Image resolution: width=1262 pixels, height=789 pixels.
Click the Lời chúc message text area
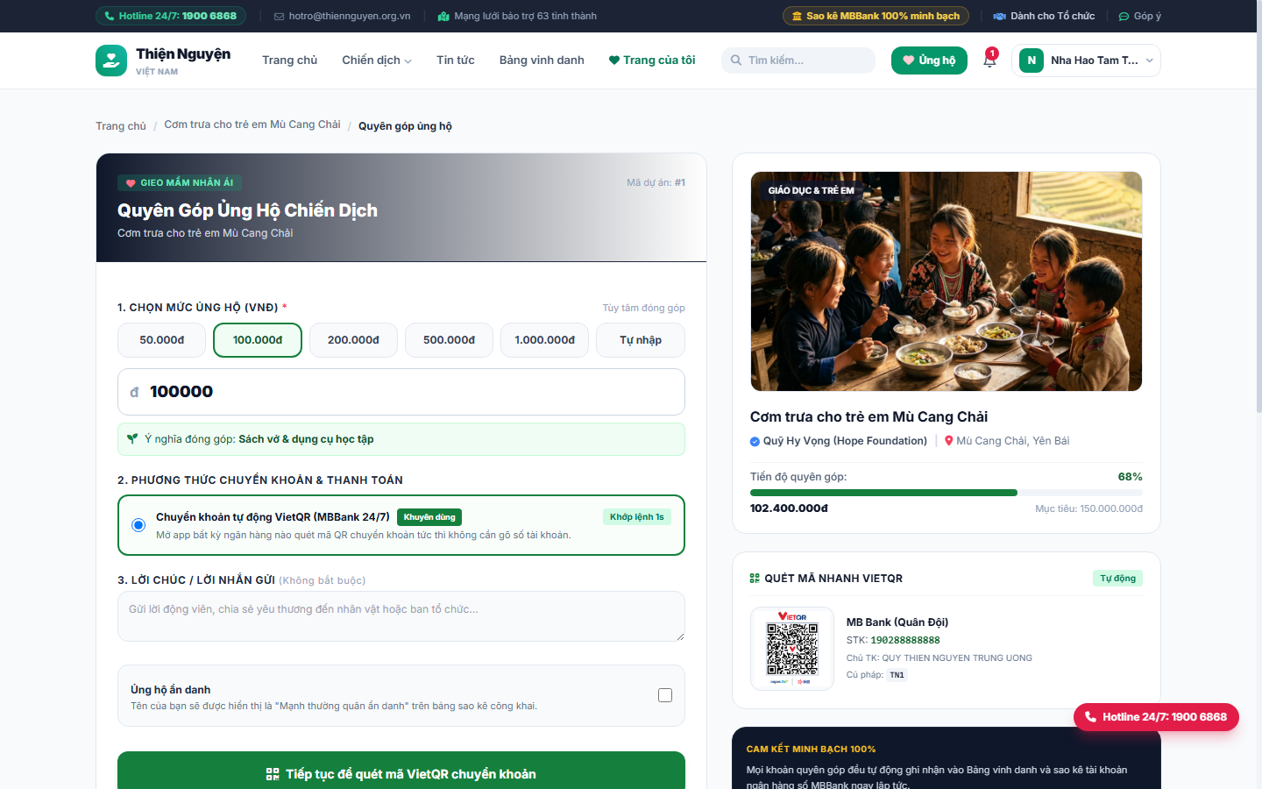(401, 616)
